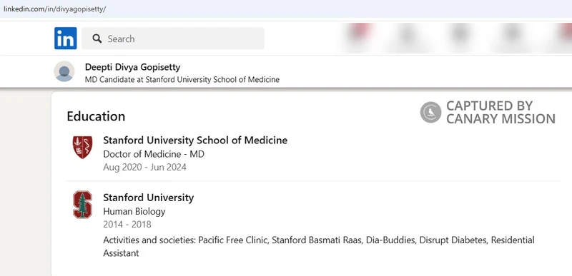572x276 pixels.
Task: Open the Stanford University School of Medicine link
Action: [x=195, y=140]
